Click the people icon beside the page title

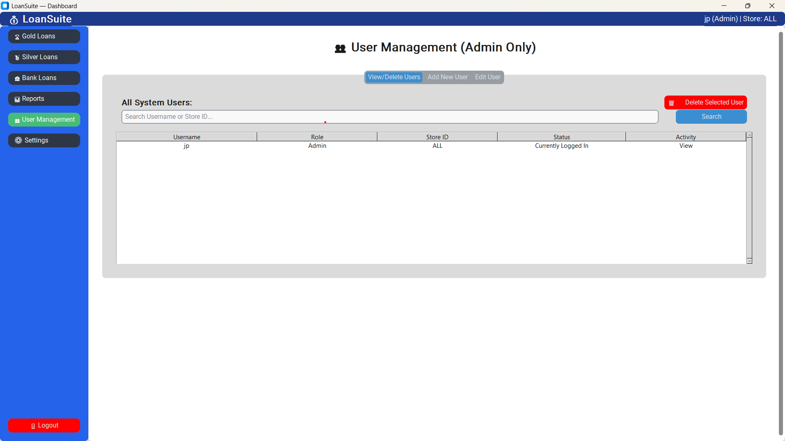[x=340, y=48]
